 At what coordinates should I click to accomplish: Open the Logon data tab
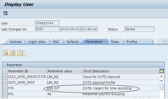pos(37,42)
